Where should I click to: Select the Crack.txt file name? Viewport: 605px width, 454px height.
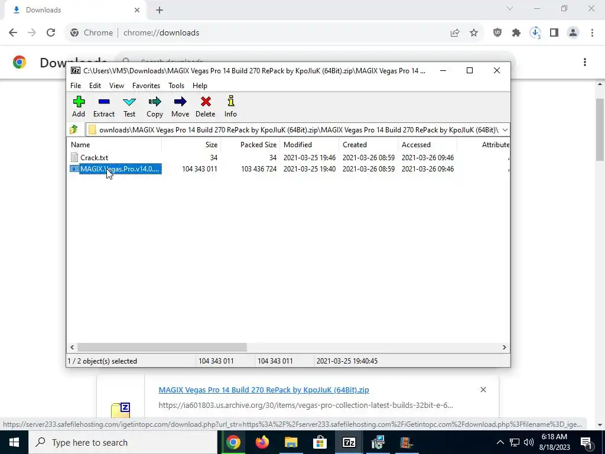pos(94,157)
